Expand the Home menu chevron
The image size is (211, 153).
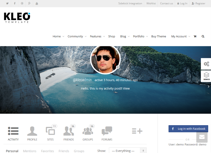(x=63, y=36)
